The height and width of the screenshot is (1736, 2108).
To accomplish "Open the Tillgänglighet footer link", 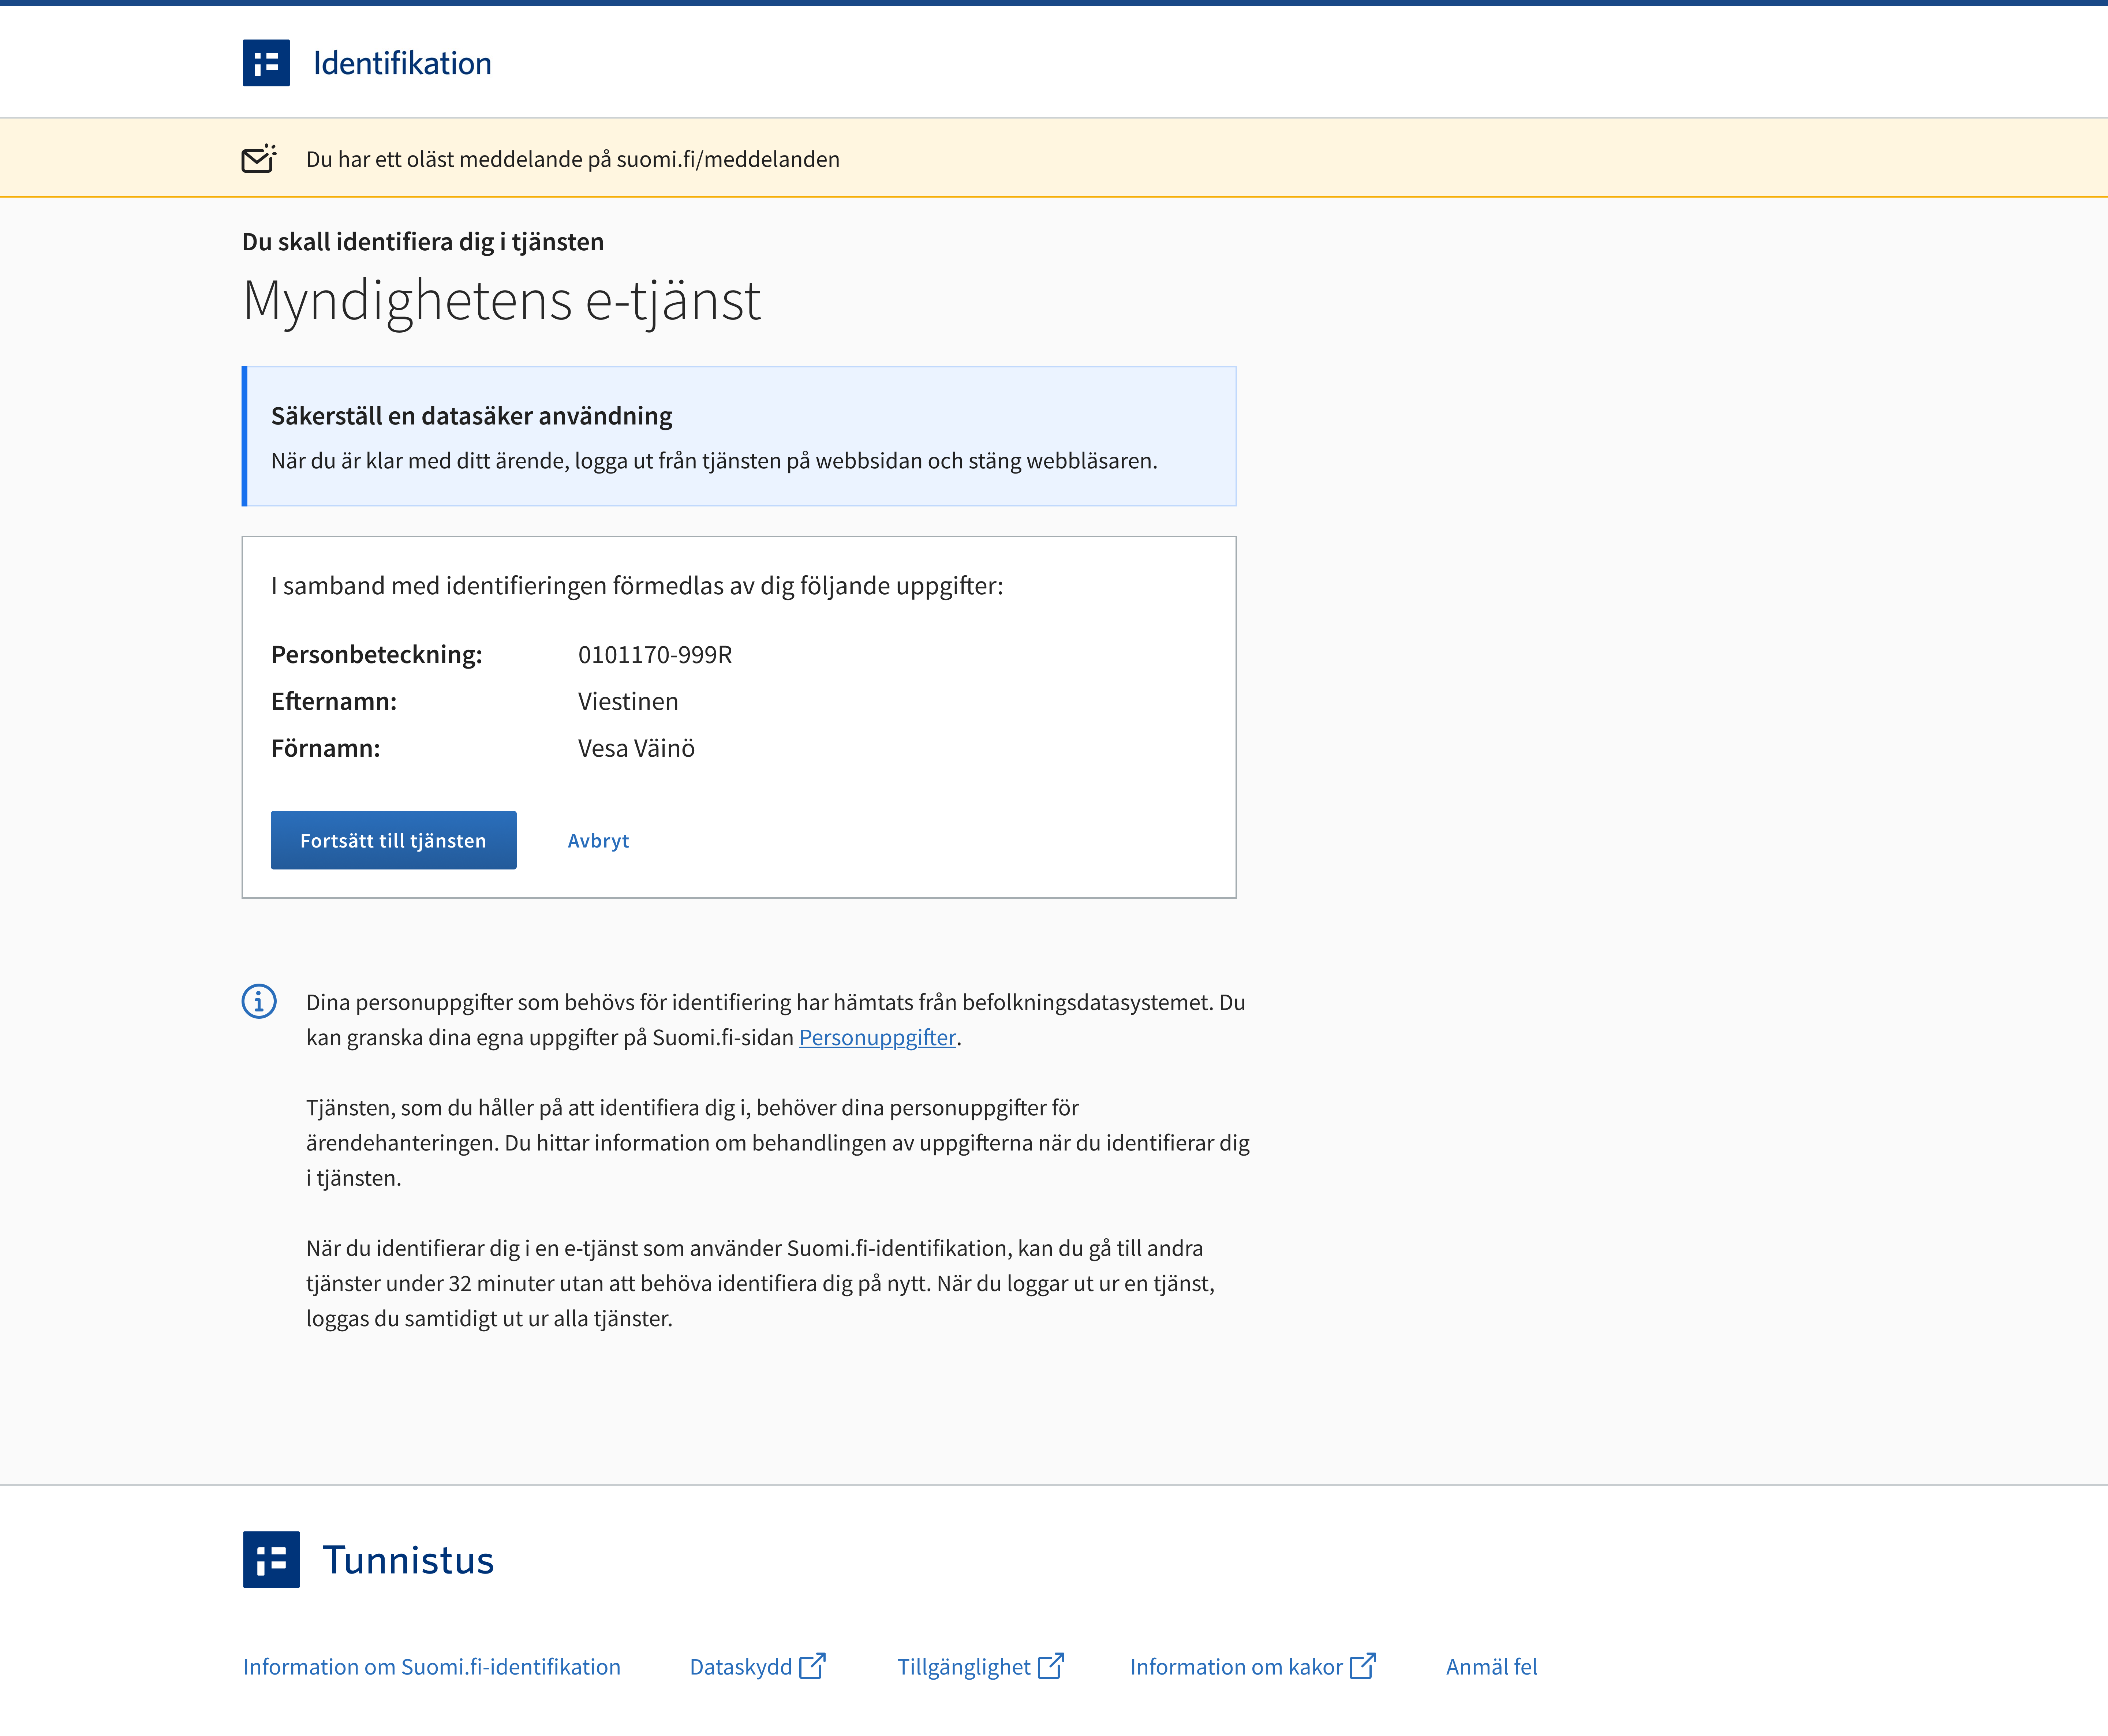I will [x=964, y=1666].
